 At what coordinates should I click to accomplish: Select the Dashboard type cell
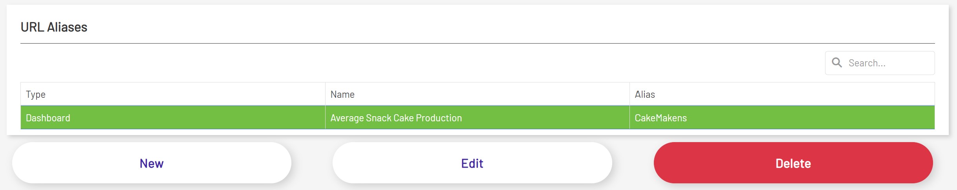(48, 118)
